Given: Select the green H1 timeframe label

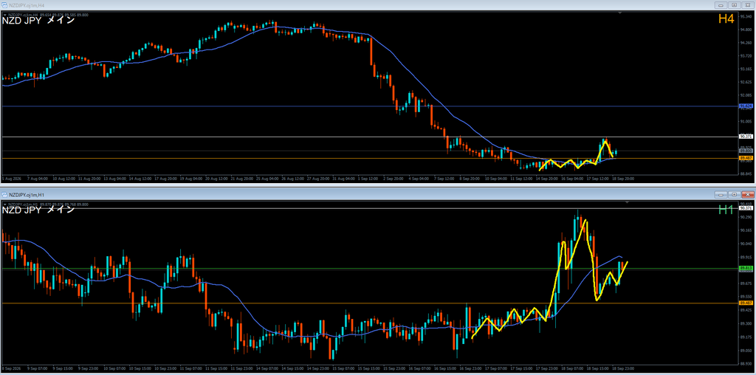Looking at the screenshot, I should click(726, 210).
